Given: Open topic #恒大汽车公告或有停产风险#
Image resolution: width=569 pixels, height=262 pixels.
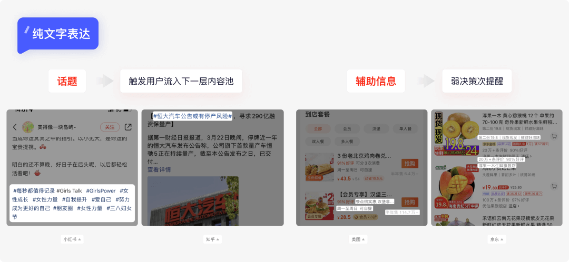Looking at the screenshot, I should point(192,116).
